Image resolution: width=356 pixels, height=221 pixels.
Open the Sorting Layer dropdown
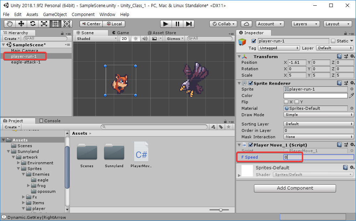[x=319, y=124]
